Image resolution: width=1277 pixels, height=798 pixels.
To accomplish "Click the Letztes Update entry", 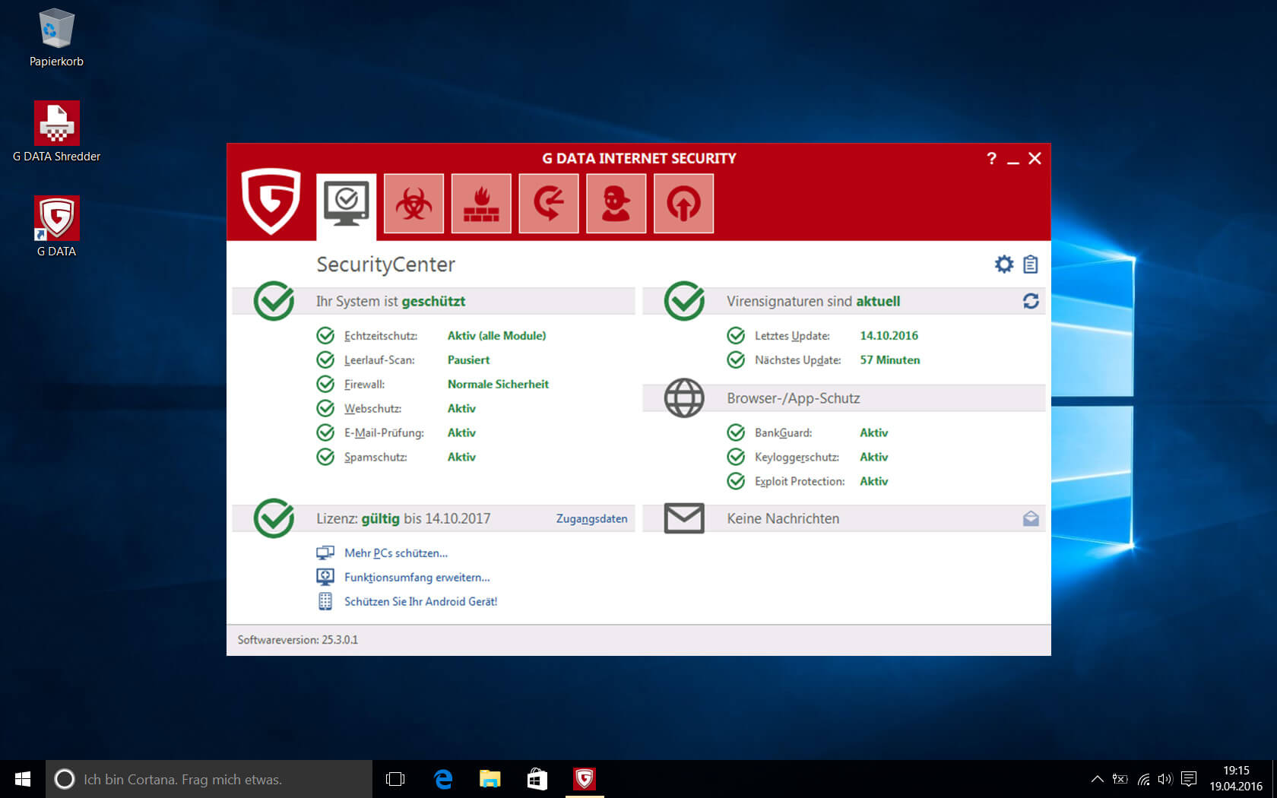I will (792, 335).
